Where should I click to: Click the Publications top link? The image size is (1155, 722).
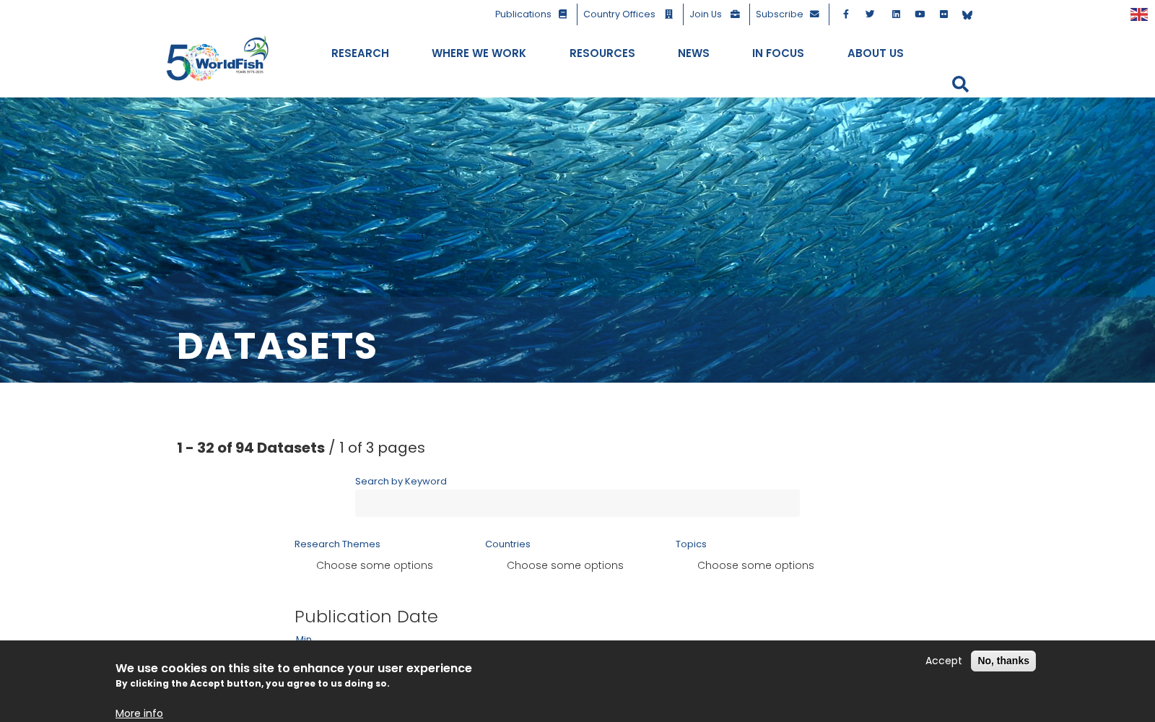(x=531, y=14)
